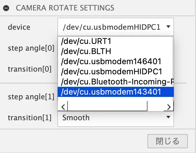Click the step angle[0] label
This screenshot has height=153, width=196.
pos(31,48)
